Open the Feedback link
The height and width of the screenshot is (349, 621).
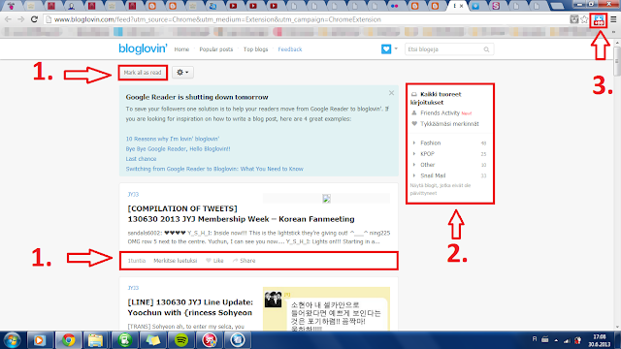click(x=290, y=49)
